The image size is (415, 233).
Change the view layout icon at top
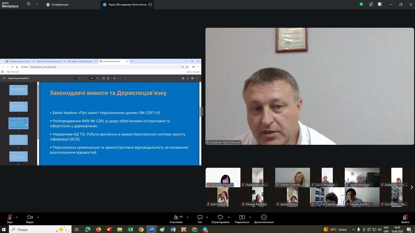tap(380, 4)
